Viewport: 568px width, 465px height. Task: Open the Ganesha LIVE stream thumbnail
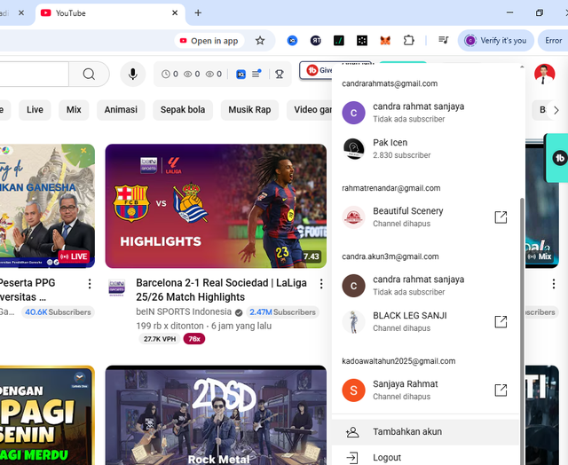[x=47, y=206]
